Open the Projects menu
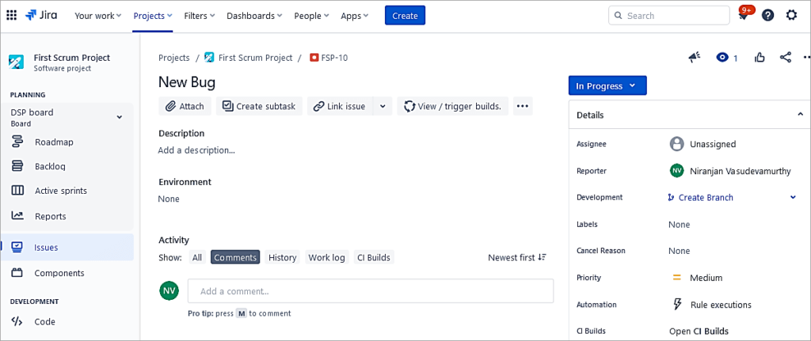 pos(154,16)
